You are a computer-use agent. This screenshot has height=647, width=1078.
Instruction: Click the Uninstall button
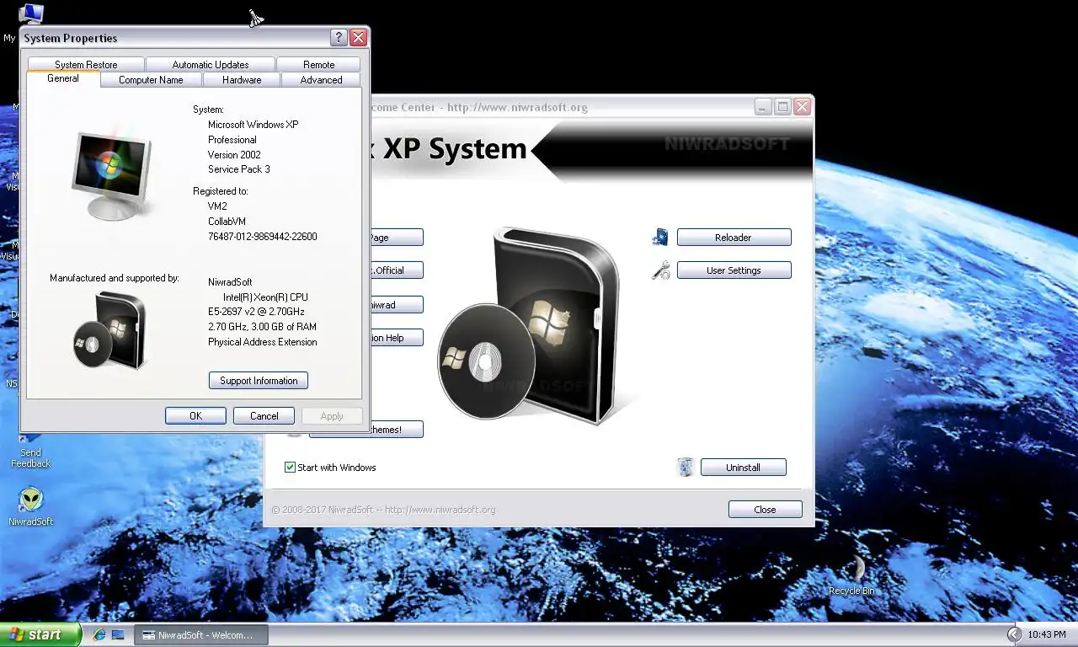[743, 468]
